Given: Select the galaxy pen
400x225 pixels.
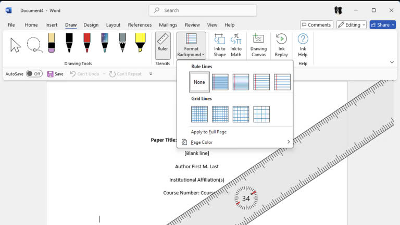Looking at the screenshot, I should [x=105, y=43].
